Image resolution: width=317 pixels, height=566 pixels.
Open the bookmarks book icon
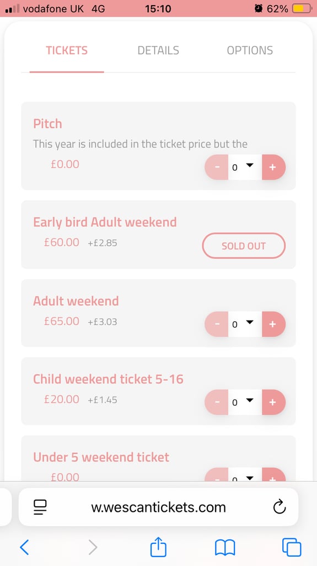[x=225, y=547]
